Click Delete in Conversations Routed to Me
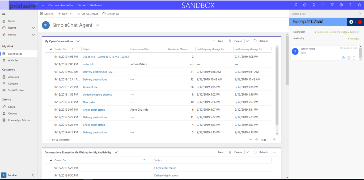This screenshot has height=180, width=364. (235, 152)
